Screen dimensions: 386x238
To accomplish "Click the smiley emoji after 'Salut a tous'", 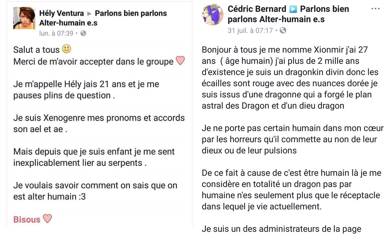I will coord(66,49).
